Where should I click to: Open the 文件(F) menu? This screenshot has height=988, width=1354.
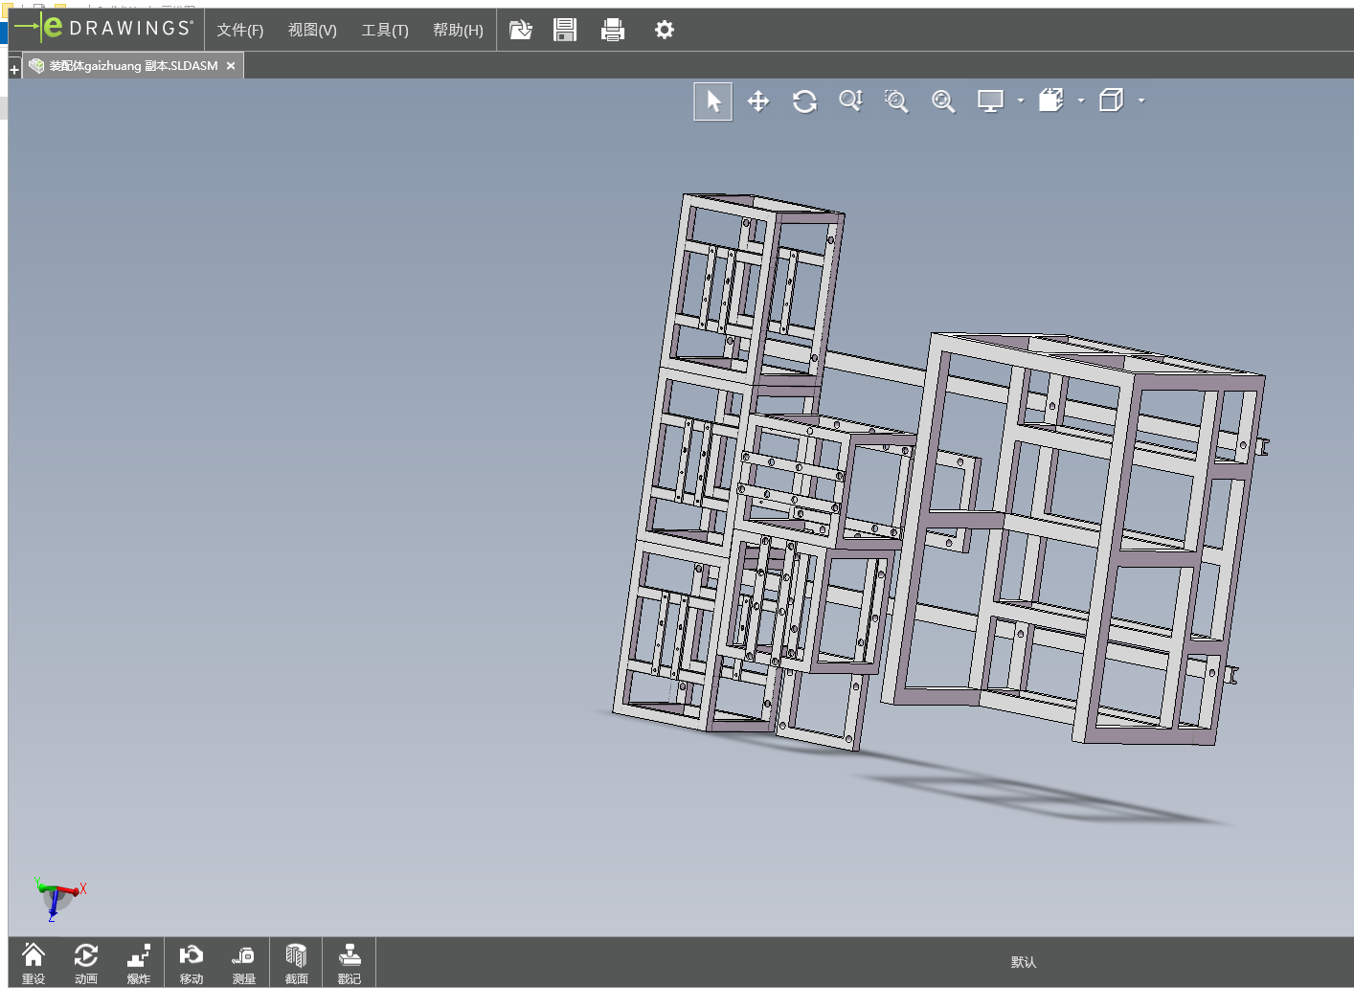239,30
